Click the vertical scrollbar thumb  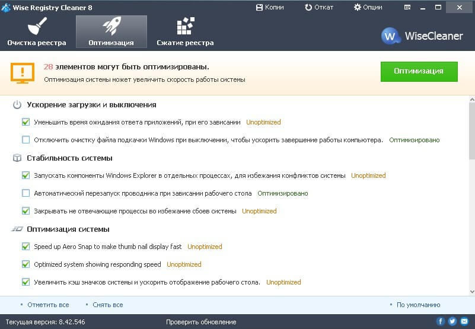click(x=472, y=131)
